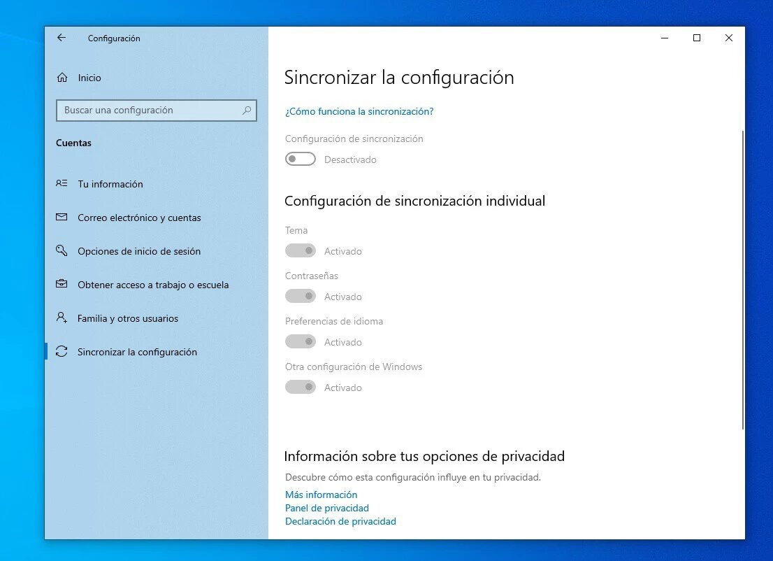This screenshot has width=773, height=561.
Task: Click the vertical scrollbar on right
Action: click(742, 280)
